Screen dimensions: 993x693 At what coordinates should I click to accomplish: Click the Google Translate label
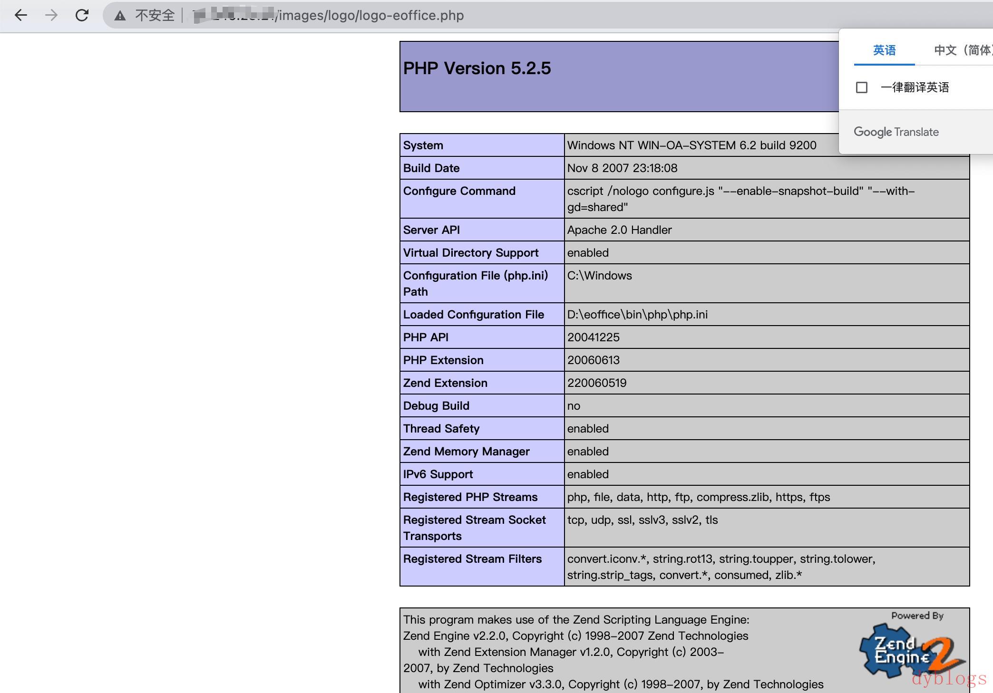[896, 132]
